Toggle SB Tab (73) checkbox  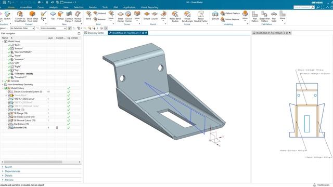coord(9,110)
